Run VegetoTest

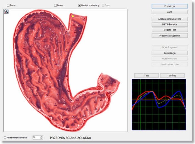tap(170, 30)
